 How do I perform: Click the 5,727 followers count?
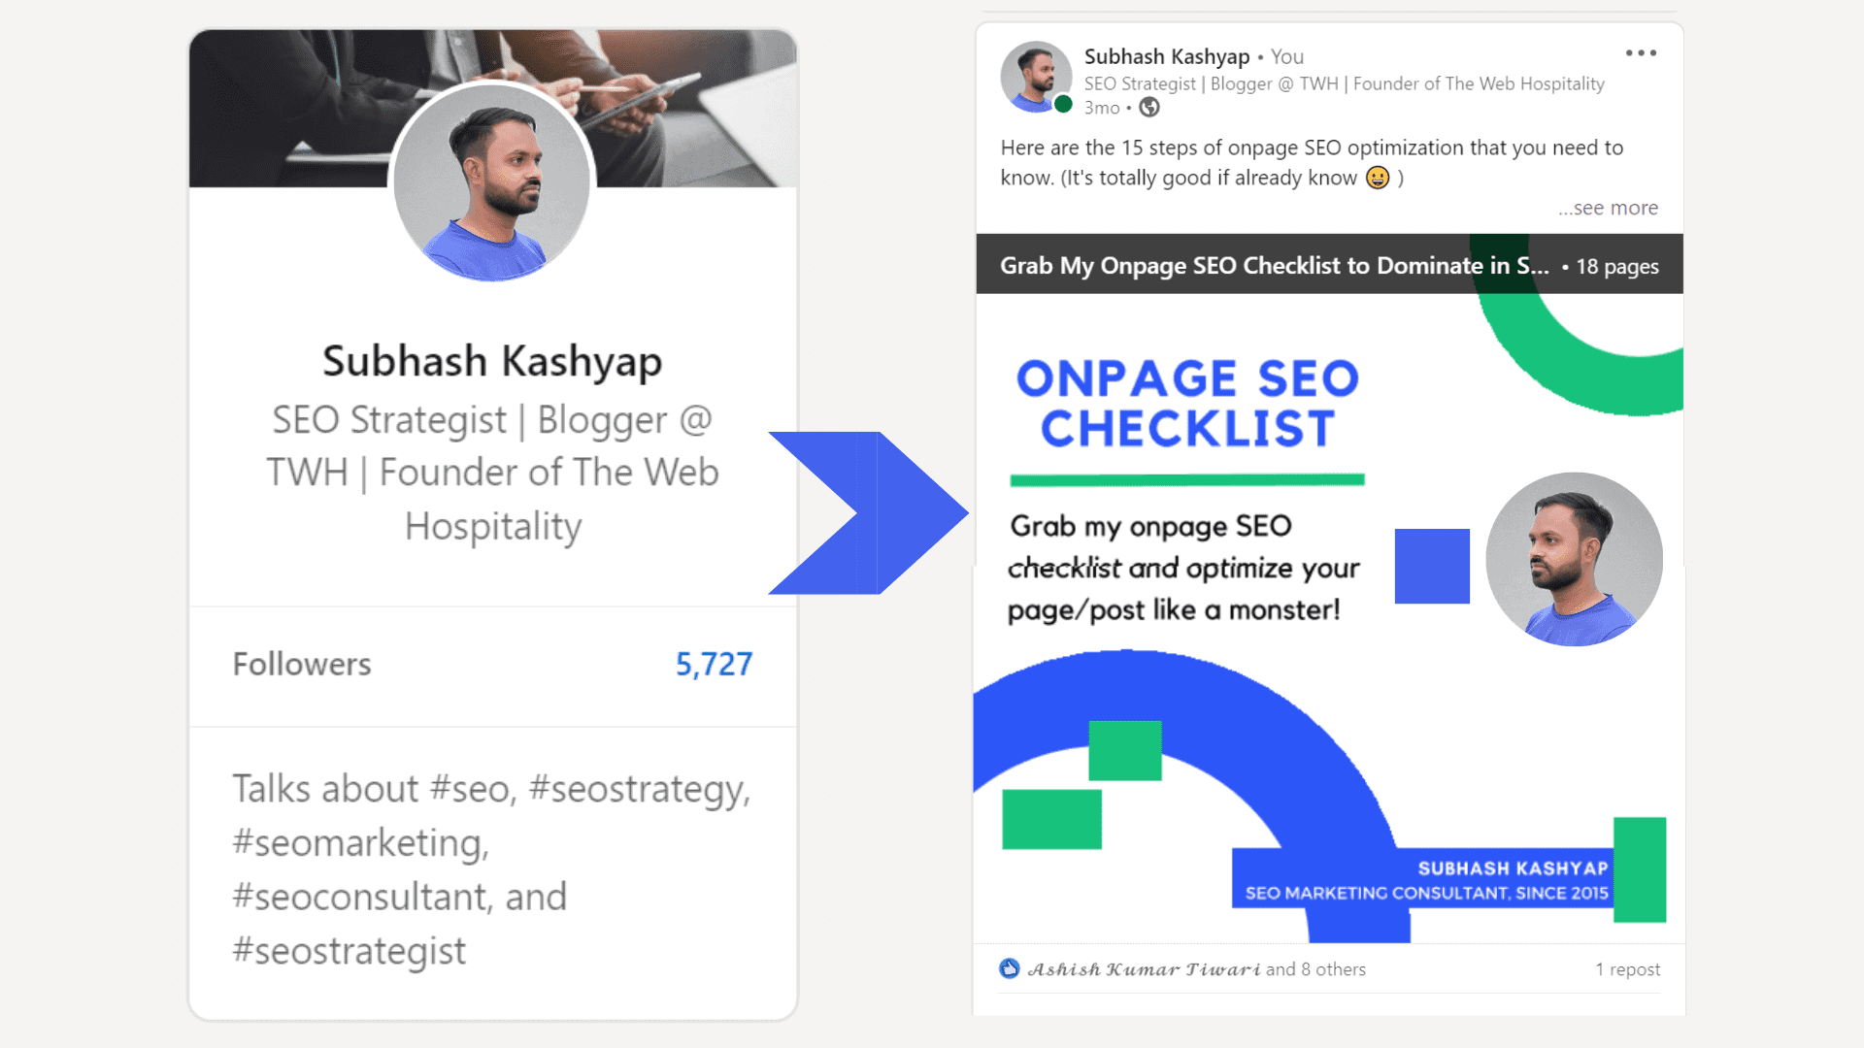click(714, 664)
